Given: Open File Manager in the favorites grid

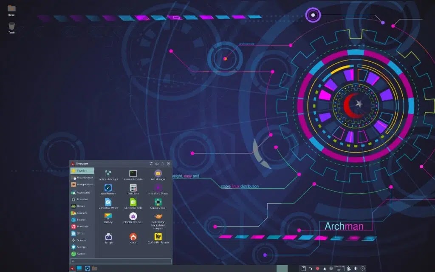Looking at the screenshot, I should [158, 176].
